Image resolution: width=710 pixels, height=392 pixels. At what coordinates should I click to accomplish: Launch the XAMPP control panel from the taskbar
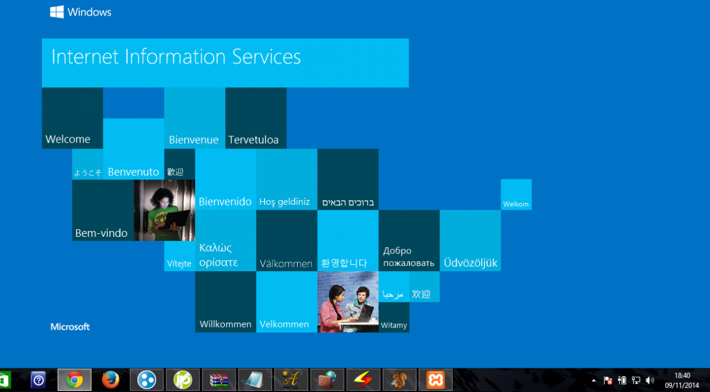pyautogui.click(x=435, y=380)
